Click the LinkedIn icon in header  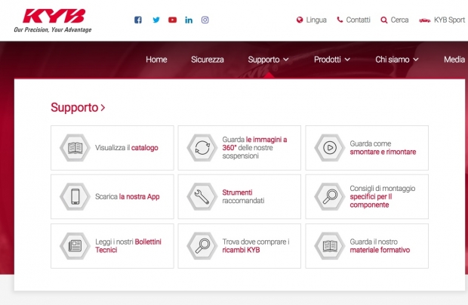[x=189, y=20]
